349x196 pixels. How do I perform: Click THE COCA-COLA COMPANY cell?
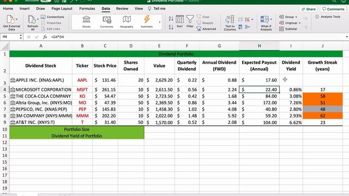click(41, 96)
